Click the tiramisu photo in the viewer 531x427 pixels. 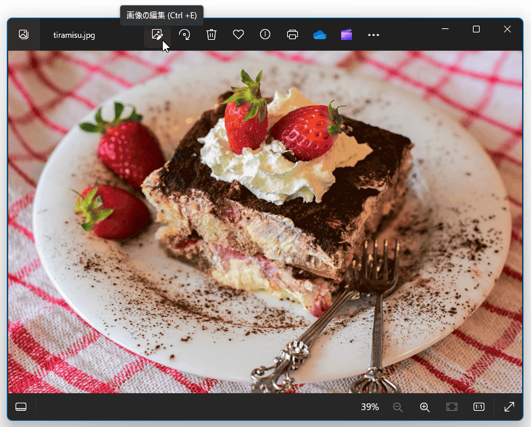tap(265, 222)
